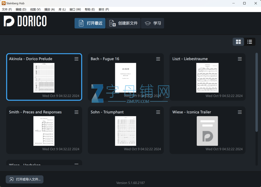Open the 编辑 (D) menu
Screen dimensions: 261x187
pyautogui.click(x=21, y=9)
